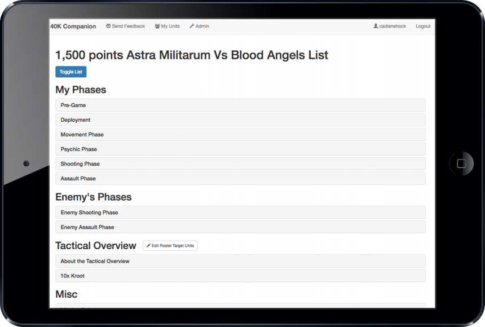Open the Psychic Phase section
This screenshot has height=327, width=485.
pos(240,149)
